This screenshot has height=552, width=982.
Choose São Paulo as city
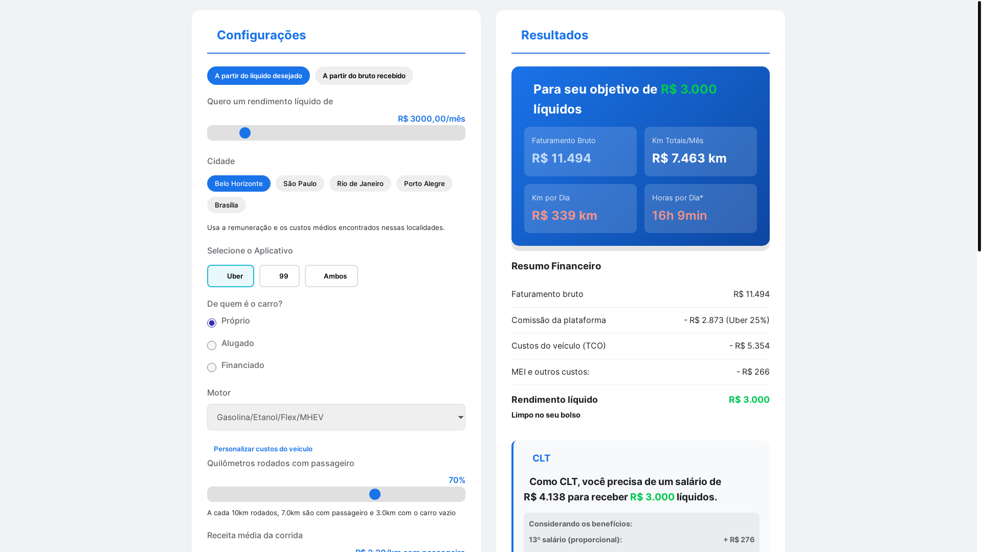coord(300,183)
